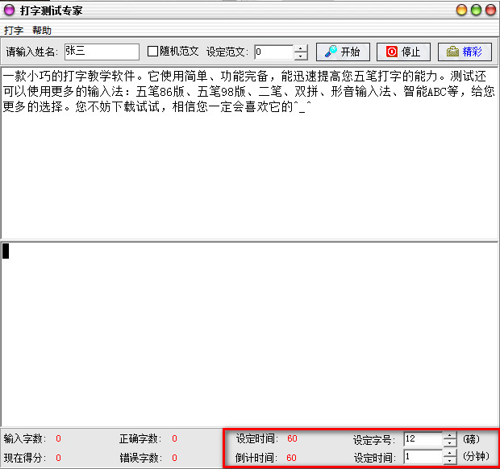This screenshot has width=500, height=469.
Task: Click the 打字测试专家 window title
Action: pyautogui.click(x=52, y=10)
